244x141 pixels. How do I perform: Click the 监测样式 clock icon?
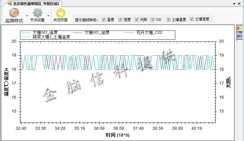click(14, 13)
